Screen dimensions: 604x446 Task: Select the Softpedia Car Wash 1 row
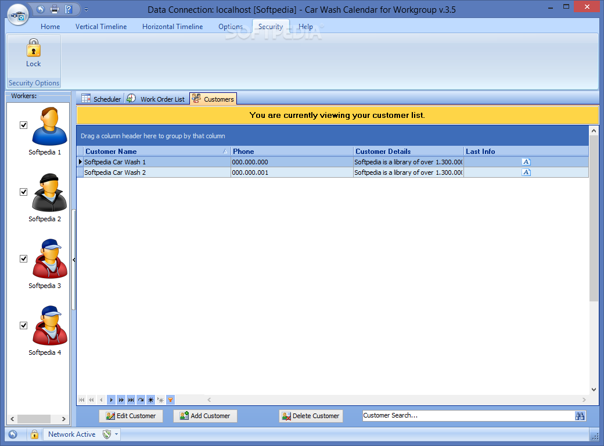pyautogui.click(x=332, y=162)
